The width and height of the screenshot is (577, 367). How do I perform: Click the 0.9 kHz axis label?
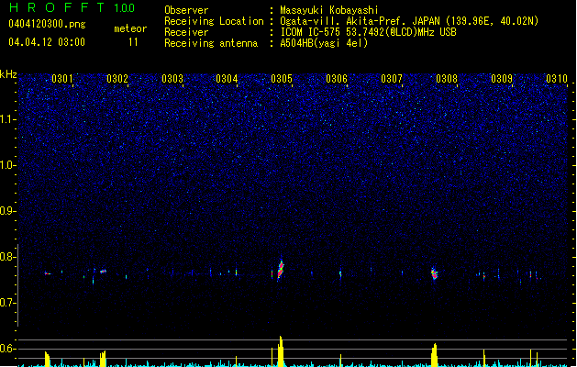pos(8,211)
